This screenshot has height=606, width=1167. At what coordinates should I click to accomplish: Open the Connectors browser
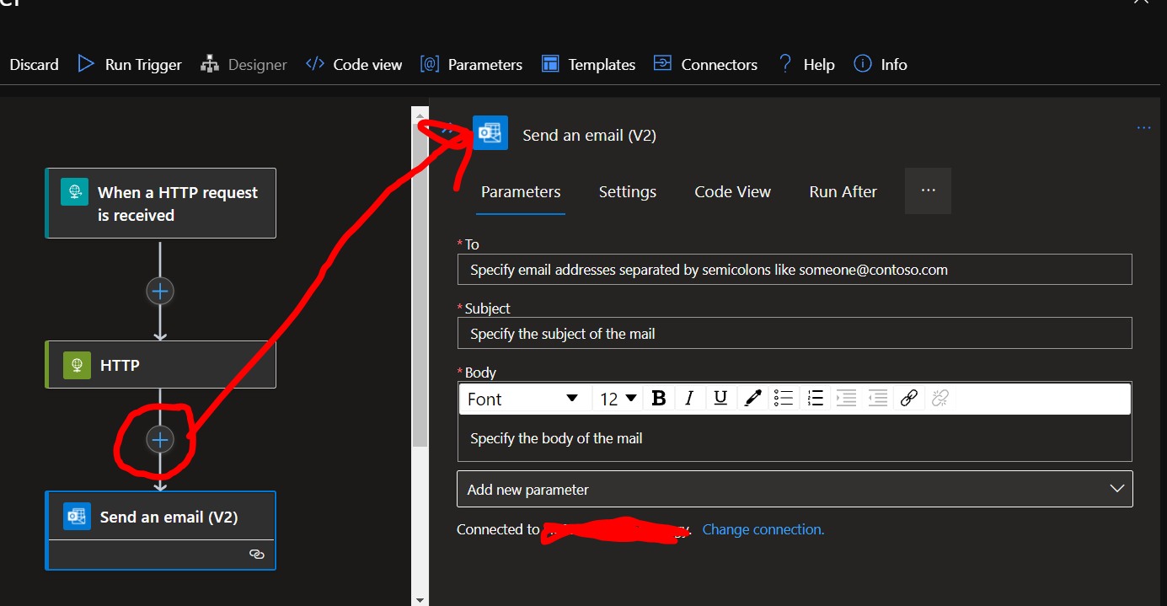tap(705, 64)
